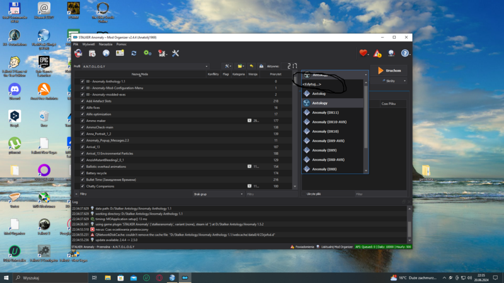The image size is (504, 283).
Task: Disable the Battery recycle mod checkbox
Action: pos(83,173)
